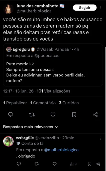106x171 pixels.
Task: Open the @mulherbiologica mention link
Action: pyautogui.click(x=61, y=150)
